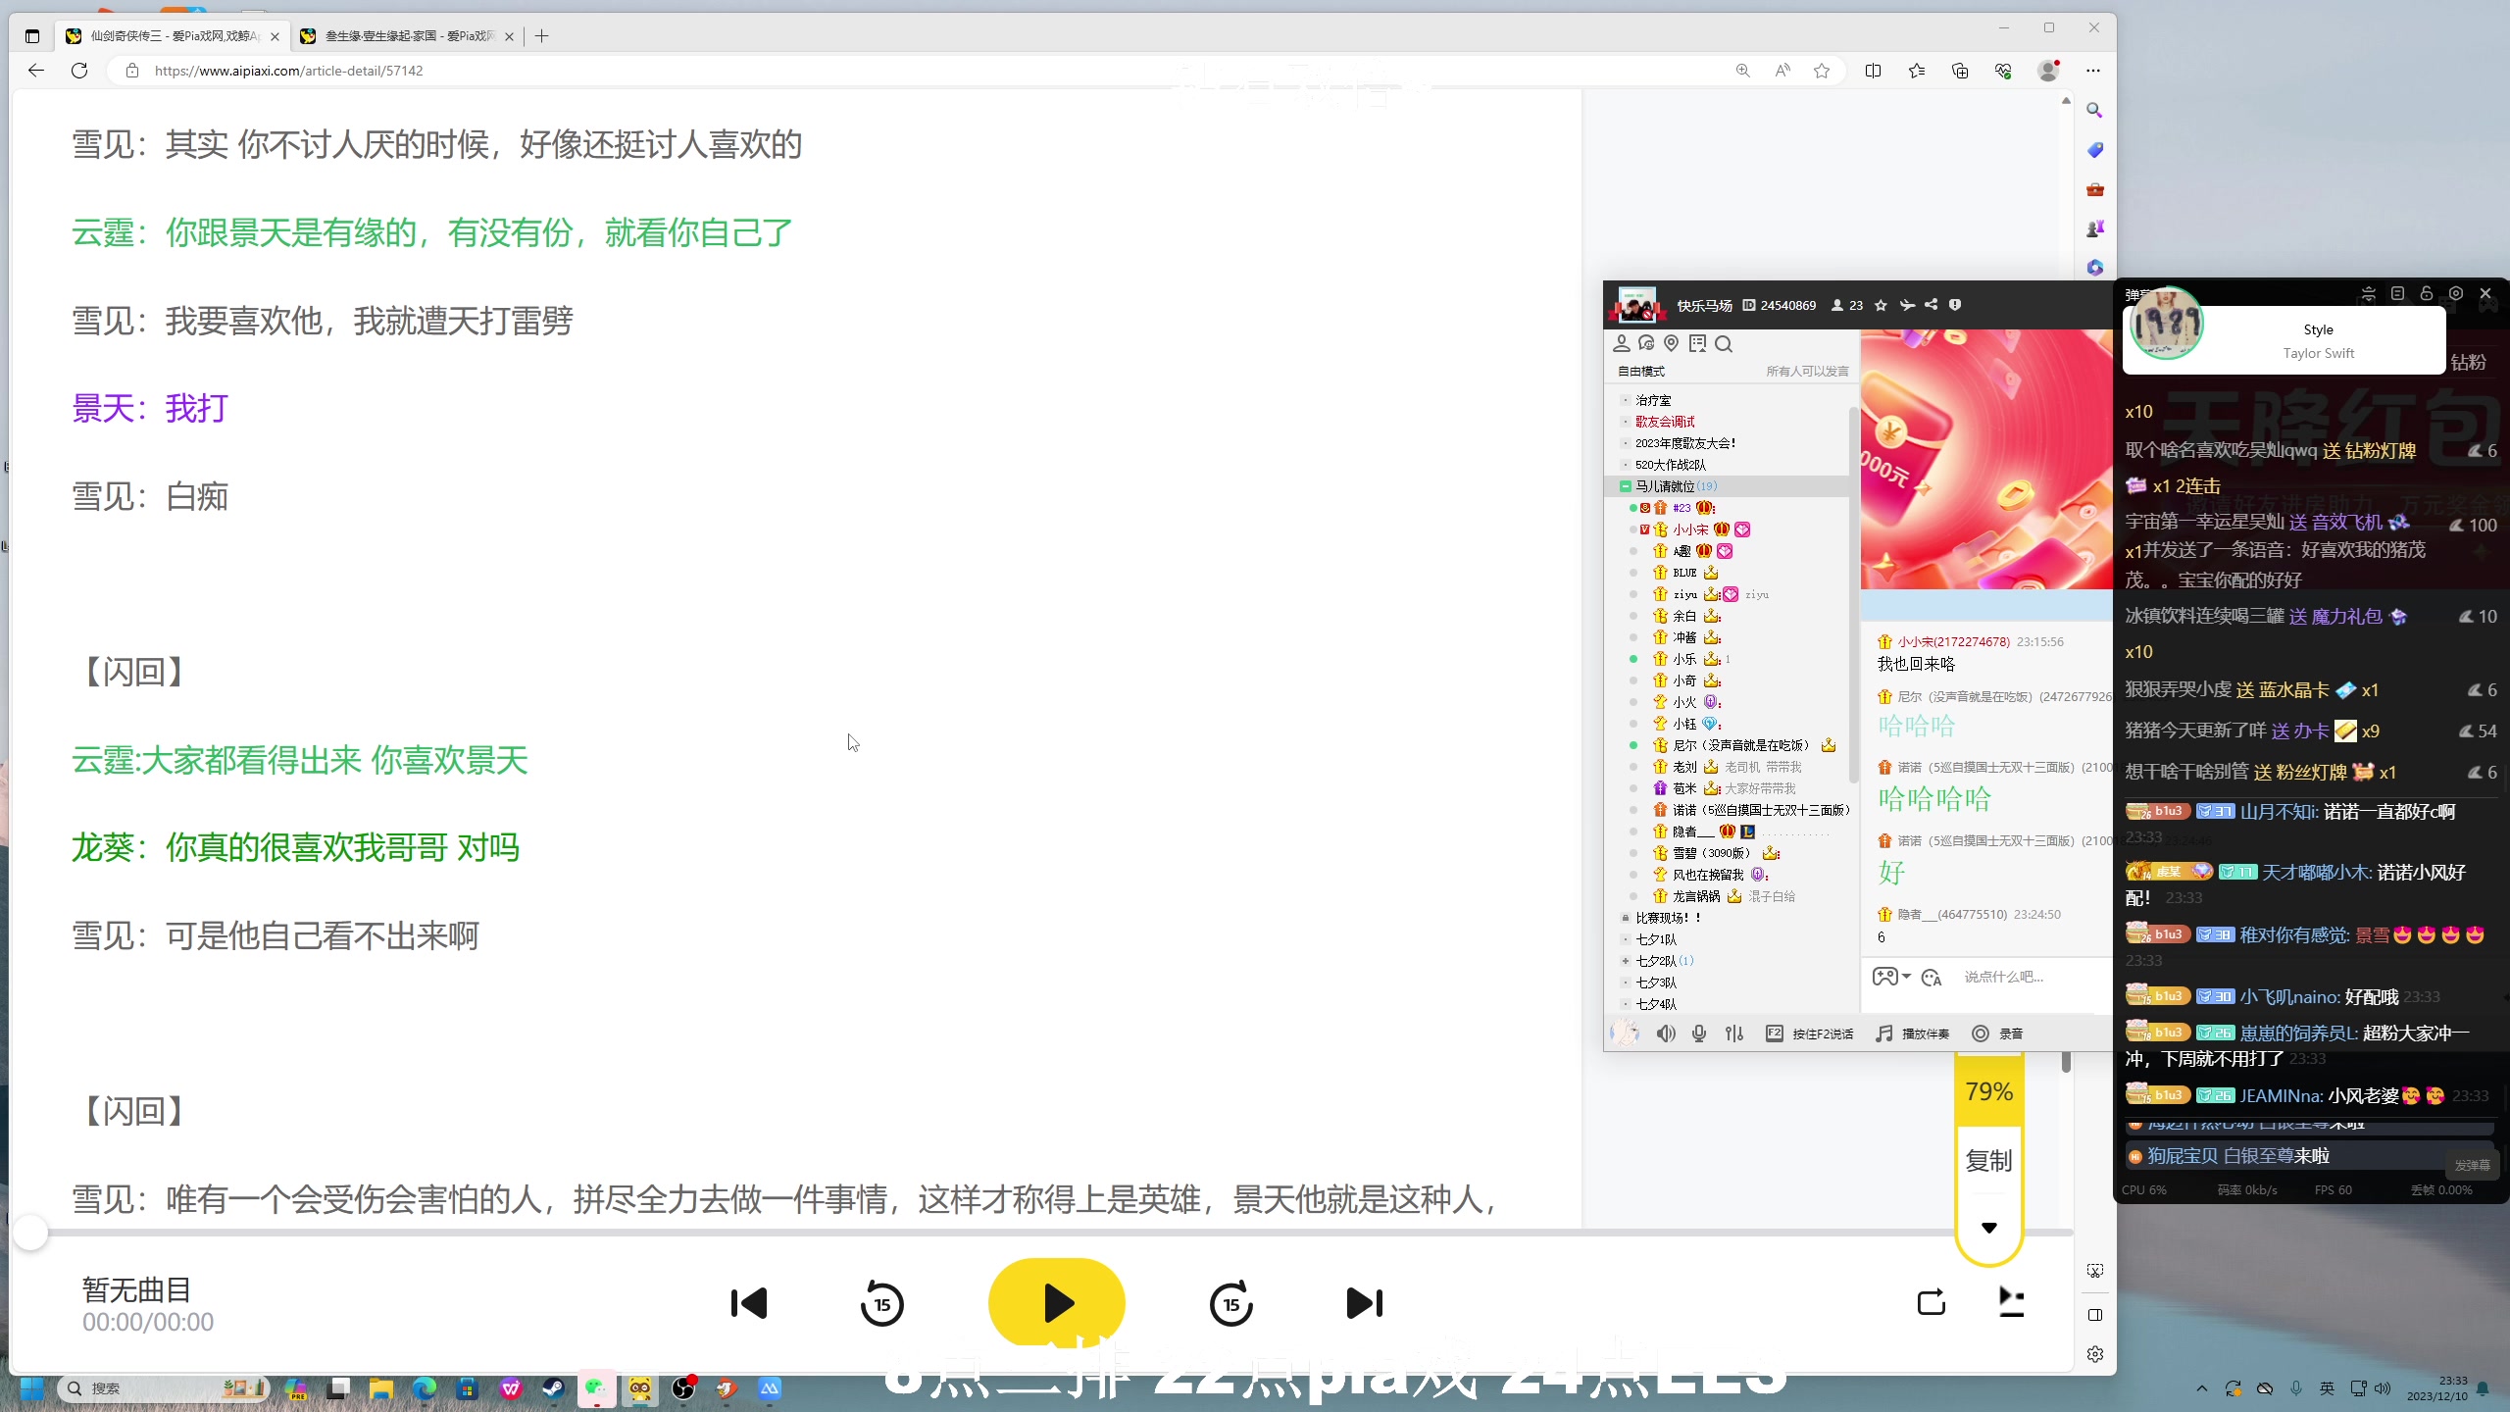The image size is (2510, 1412).
Task: Click the location pin icon in the panel toolbar
Action: click(x=1670, y=344)
